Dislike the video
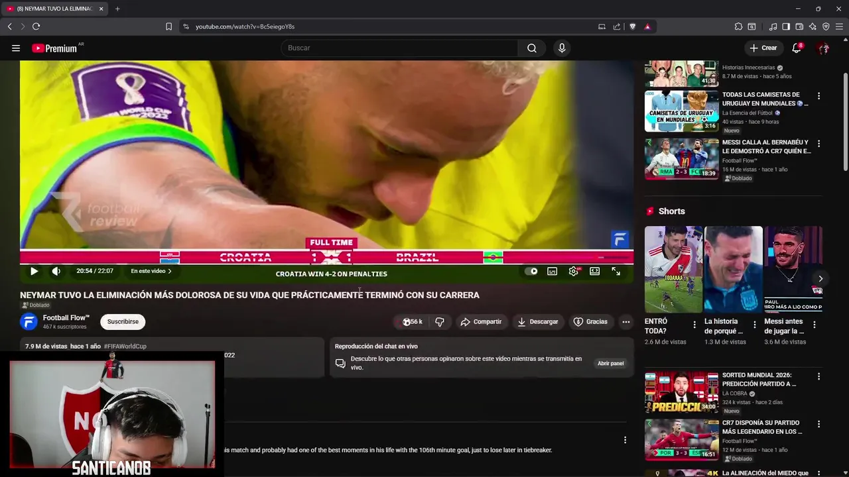Image resolution: width=849 pixels, height=477 pixels. point(439,321)
